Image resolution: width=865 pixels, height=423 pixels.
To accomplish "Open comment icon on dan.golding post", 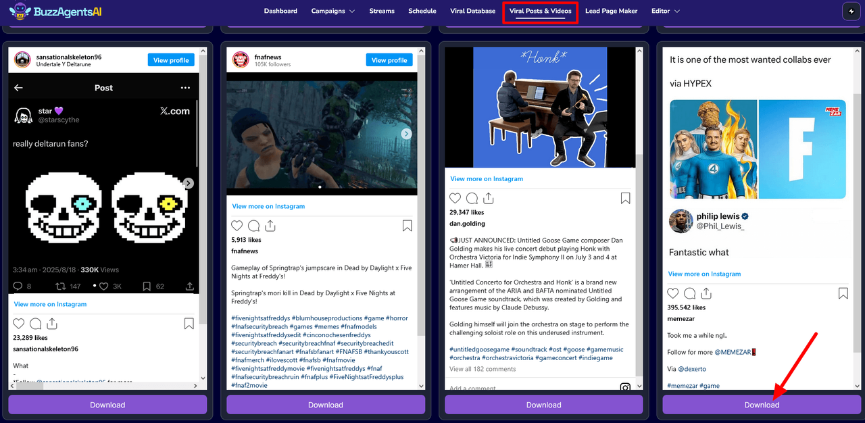I will [472, 199].
